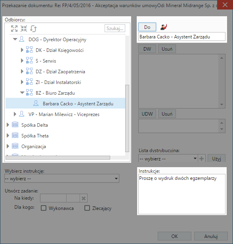
Task: Confirm with the OK button
Action: [174, 236]
